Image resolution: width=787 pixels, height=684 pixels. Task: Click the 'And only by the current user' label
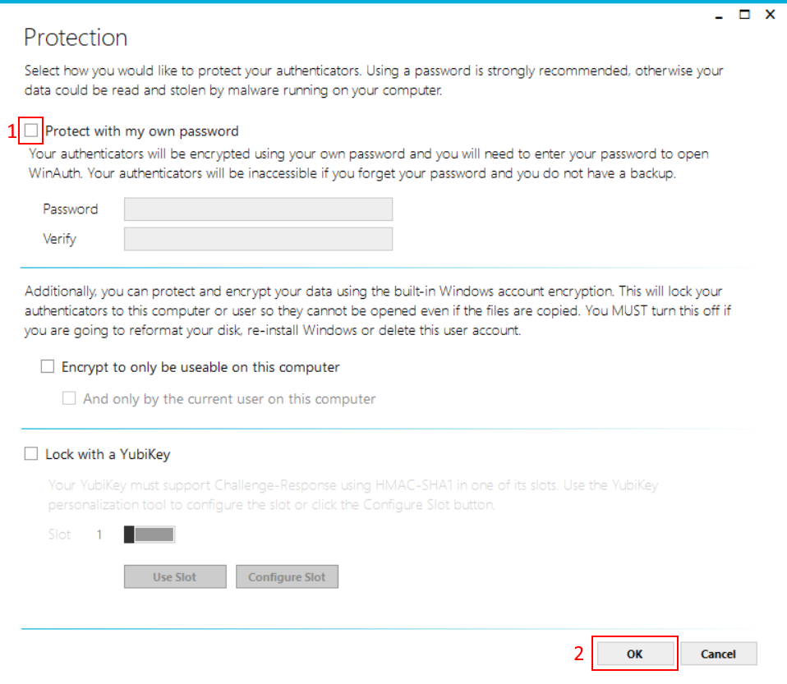coord(229,399)
